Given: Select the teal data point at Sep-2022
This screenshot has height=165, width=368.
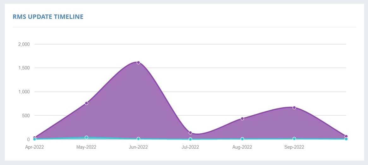Looking at the screenshot, I should [x=294, y=139].
